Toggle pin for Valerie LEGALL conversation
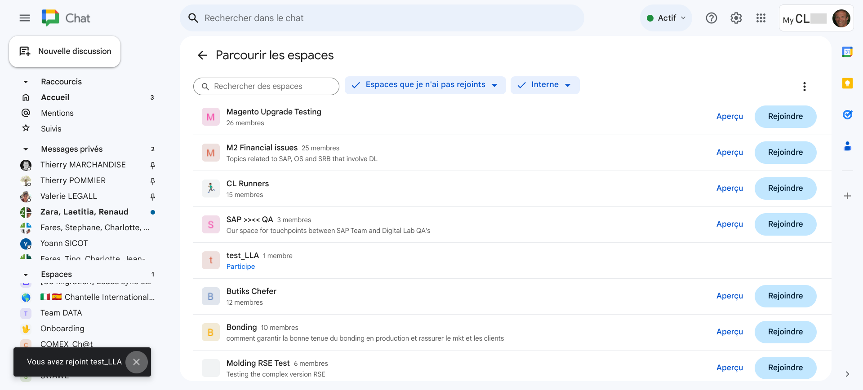The height and width of the screenshot is (390, 863). (x=153, y=197)
